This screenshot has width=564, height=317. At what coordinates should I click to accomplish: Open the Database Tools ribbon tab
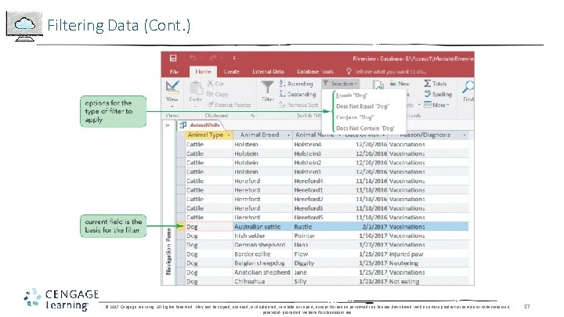coord(315,71)
